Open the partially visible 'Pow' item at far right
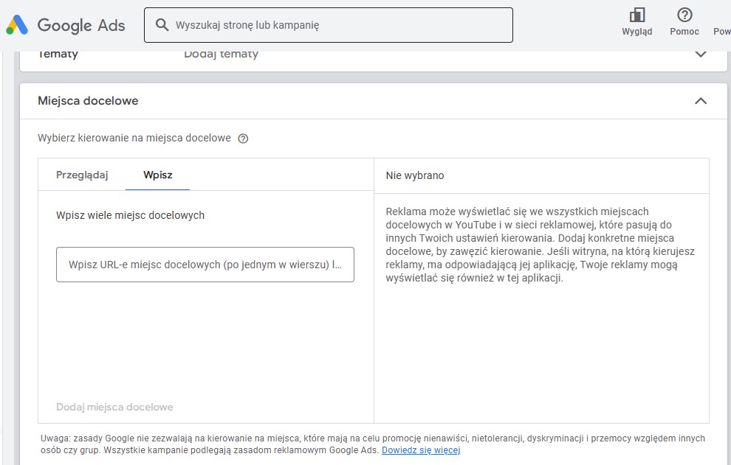The width and height of the screenshot is (731, 465). tap(721, 31)
